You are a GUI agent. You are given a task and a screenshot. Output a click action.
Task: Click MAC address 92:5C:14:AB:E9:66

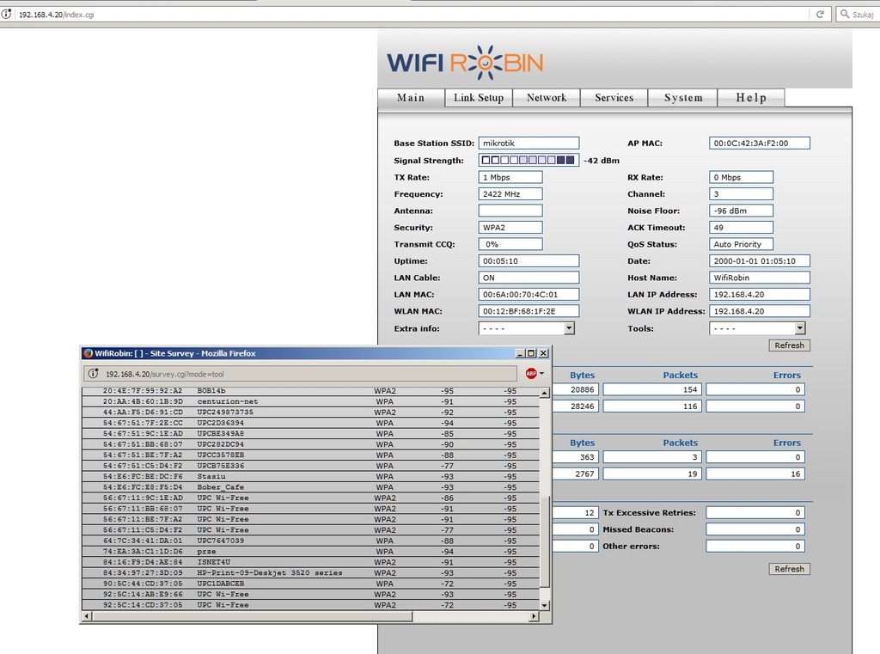click(143, 594)
